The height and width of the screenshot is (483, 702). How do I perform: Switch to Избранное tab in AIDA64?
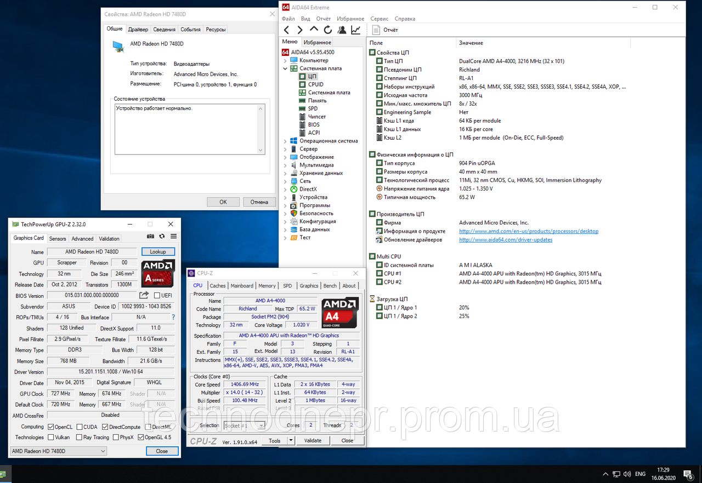click(x=318, y=42)
